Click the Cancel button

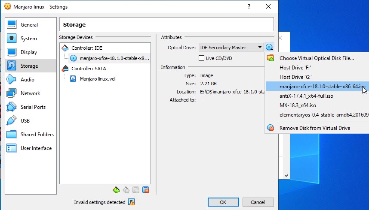click(x=258, y=202)
